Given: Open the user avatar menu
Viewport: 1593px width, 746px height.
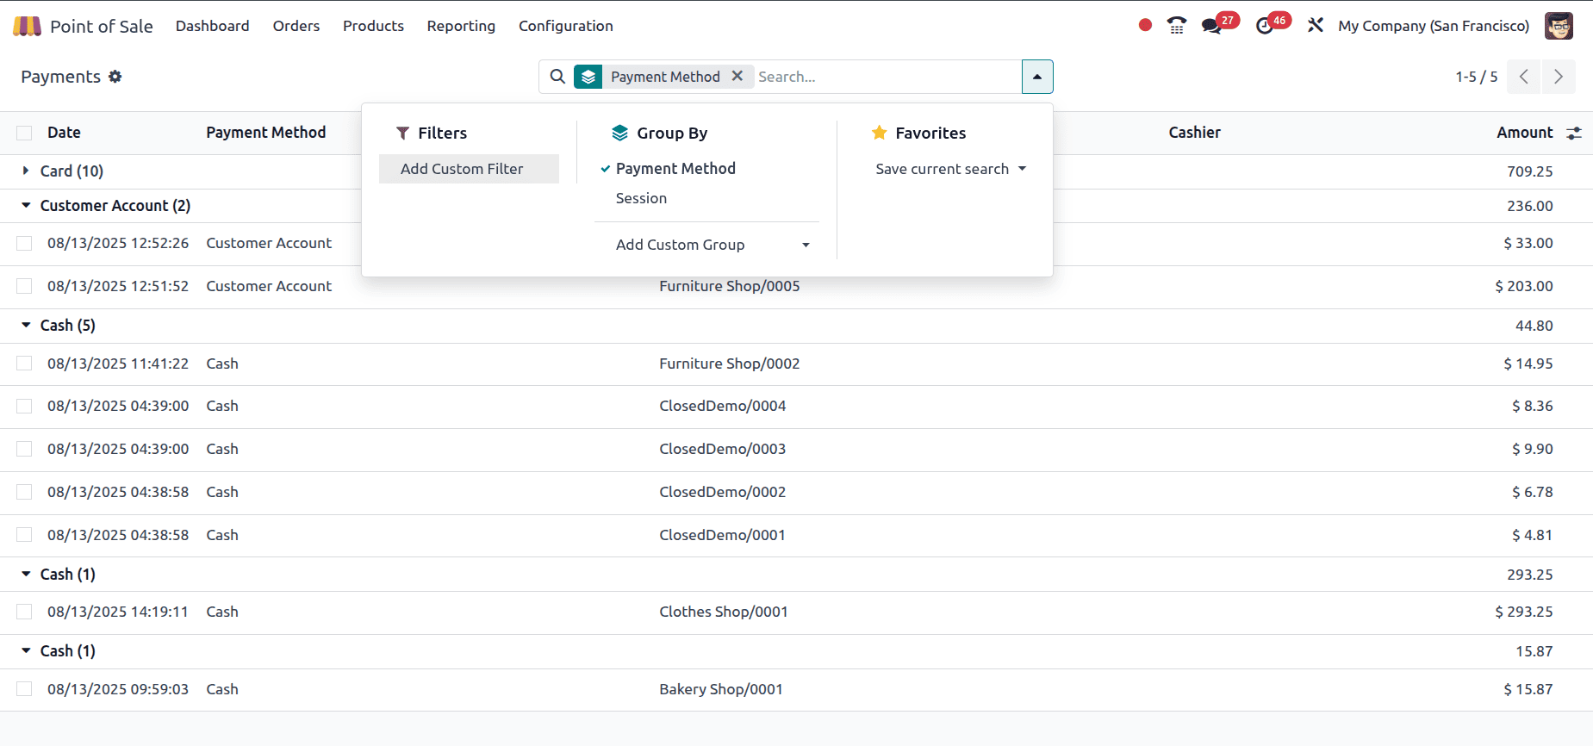Looking at the screenshot, I should coord(1559,26).
